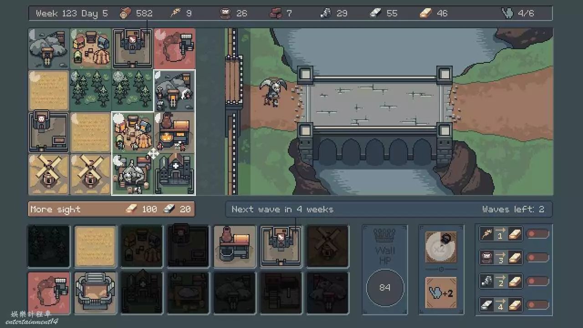The image size is (583, 328).
Task: Buy the More sight upgrade
Action: [112, 209]
